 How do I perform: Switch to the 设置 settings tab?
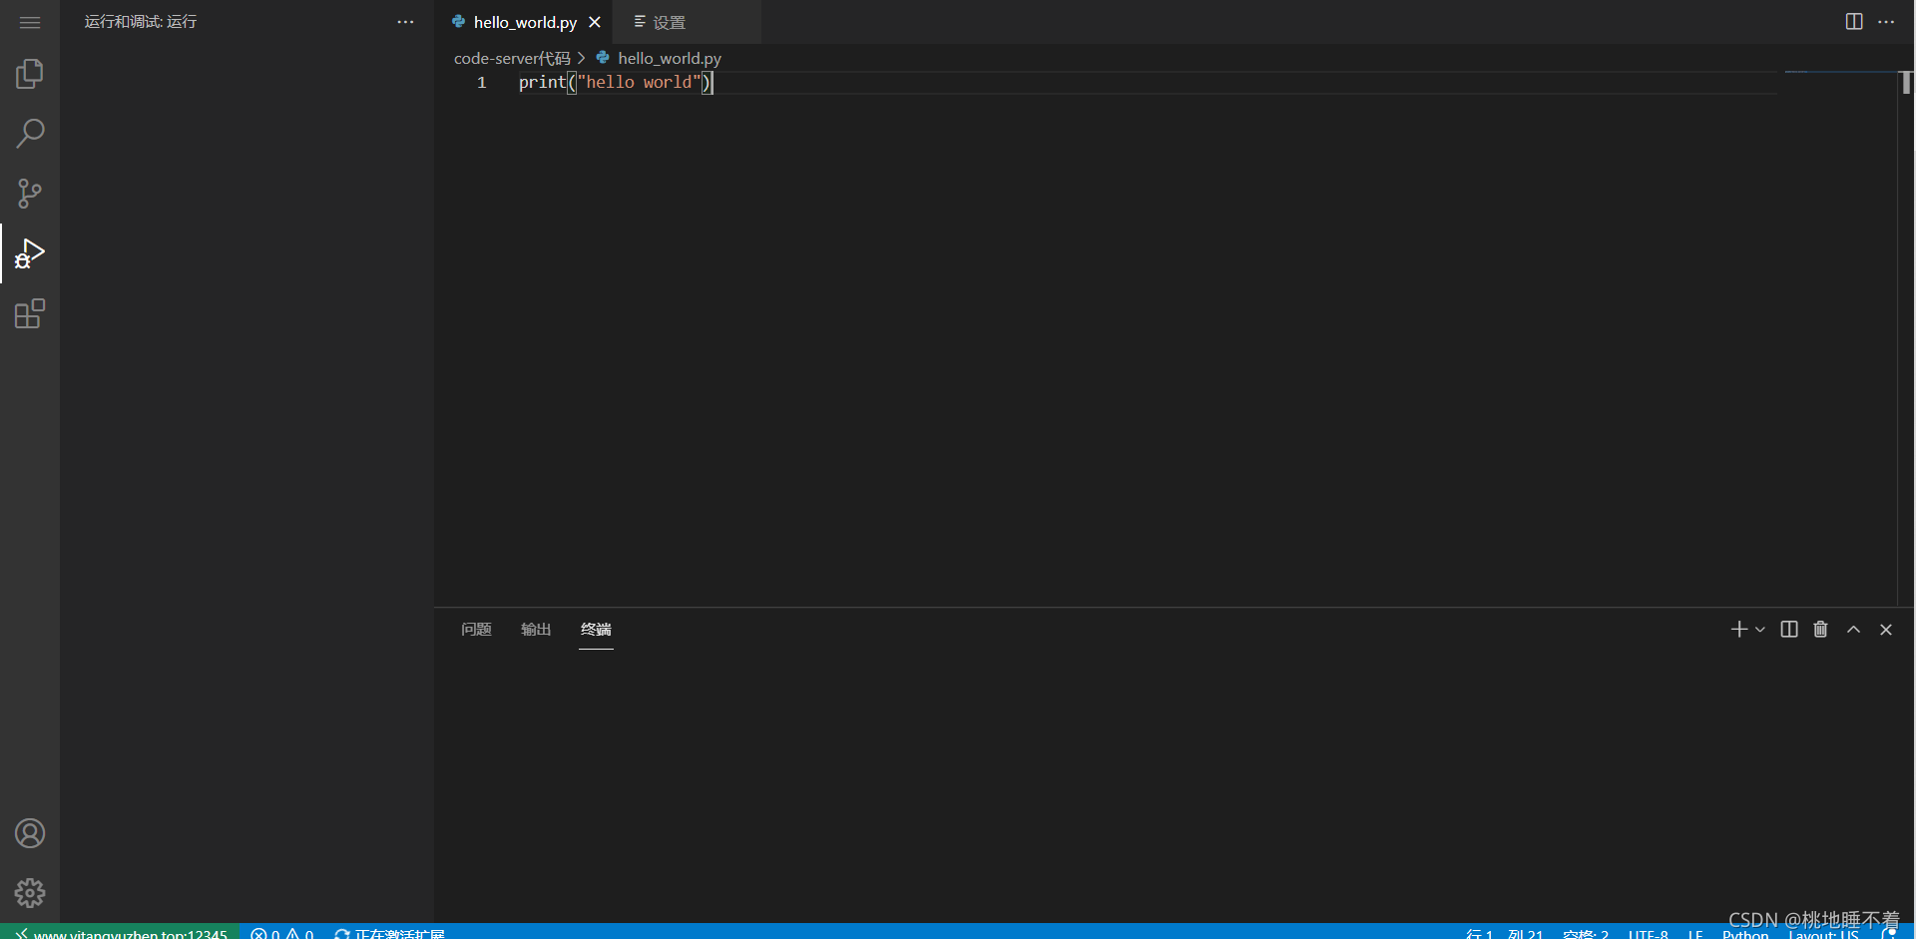669,22
